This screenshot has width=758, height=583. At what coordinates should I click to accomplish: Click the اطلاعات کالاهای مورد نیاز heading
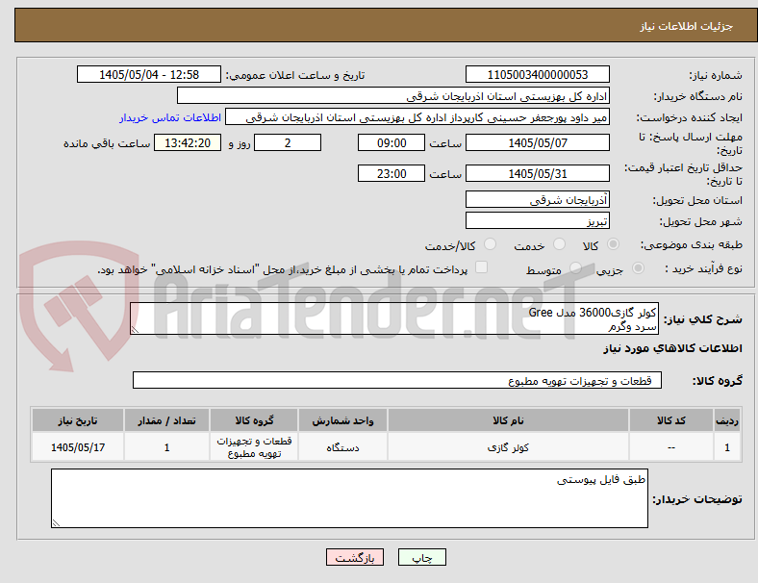coord(672,348)
